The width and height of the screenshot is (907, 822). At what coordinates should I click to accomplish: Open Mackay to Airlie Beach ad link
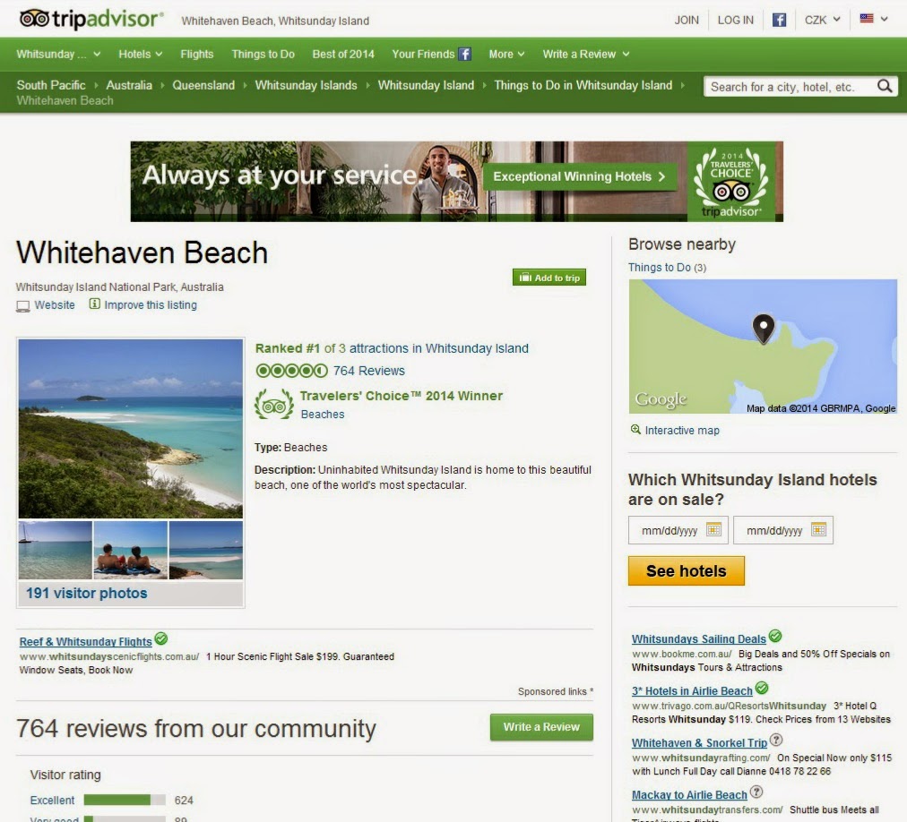click(x=689, y=795)
